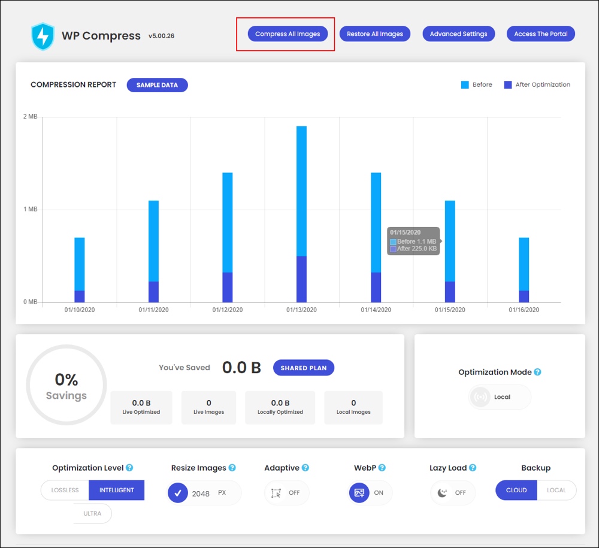Toggle the Before legend swatch
Image resolution: width=599 pixels, height=548 pixels.
(x=465, y=85)
